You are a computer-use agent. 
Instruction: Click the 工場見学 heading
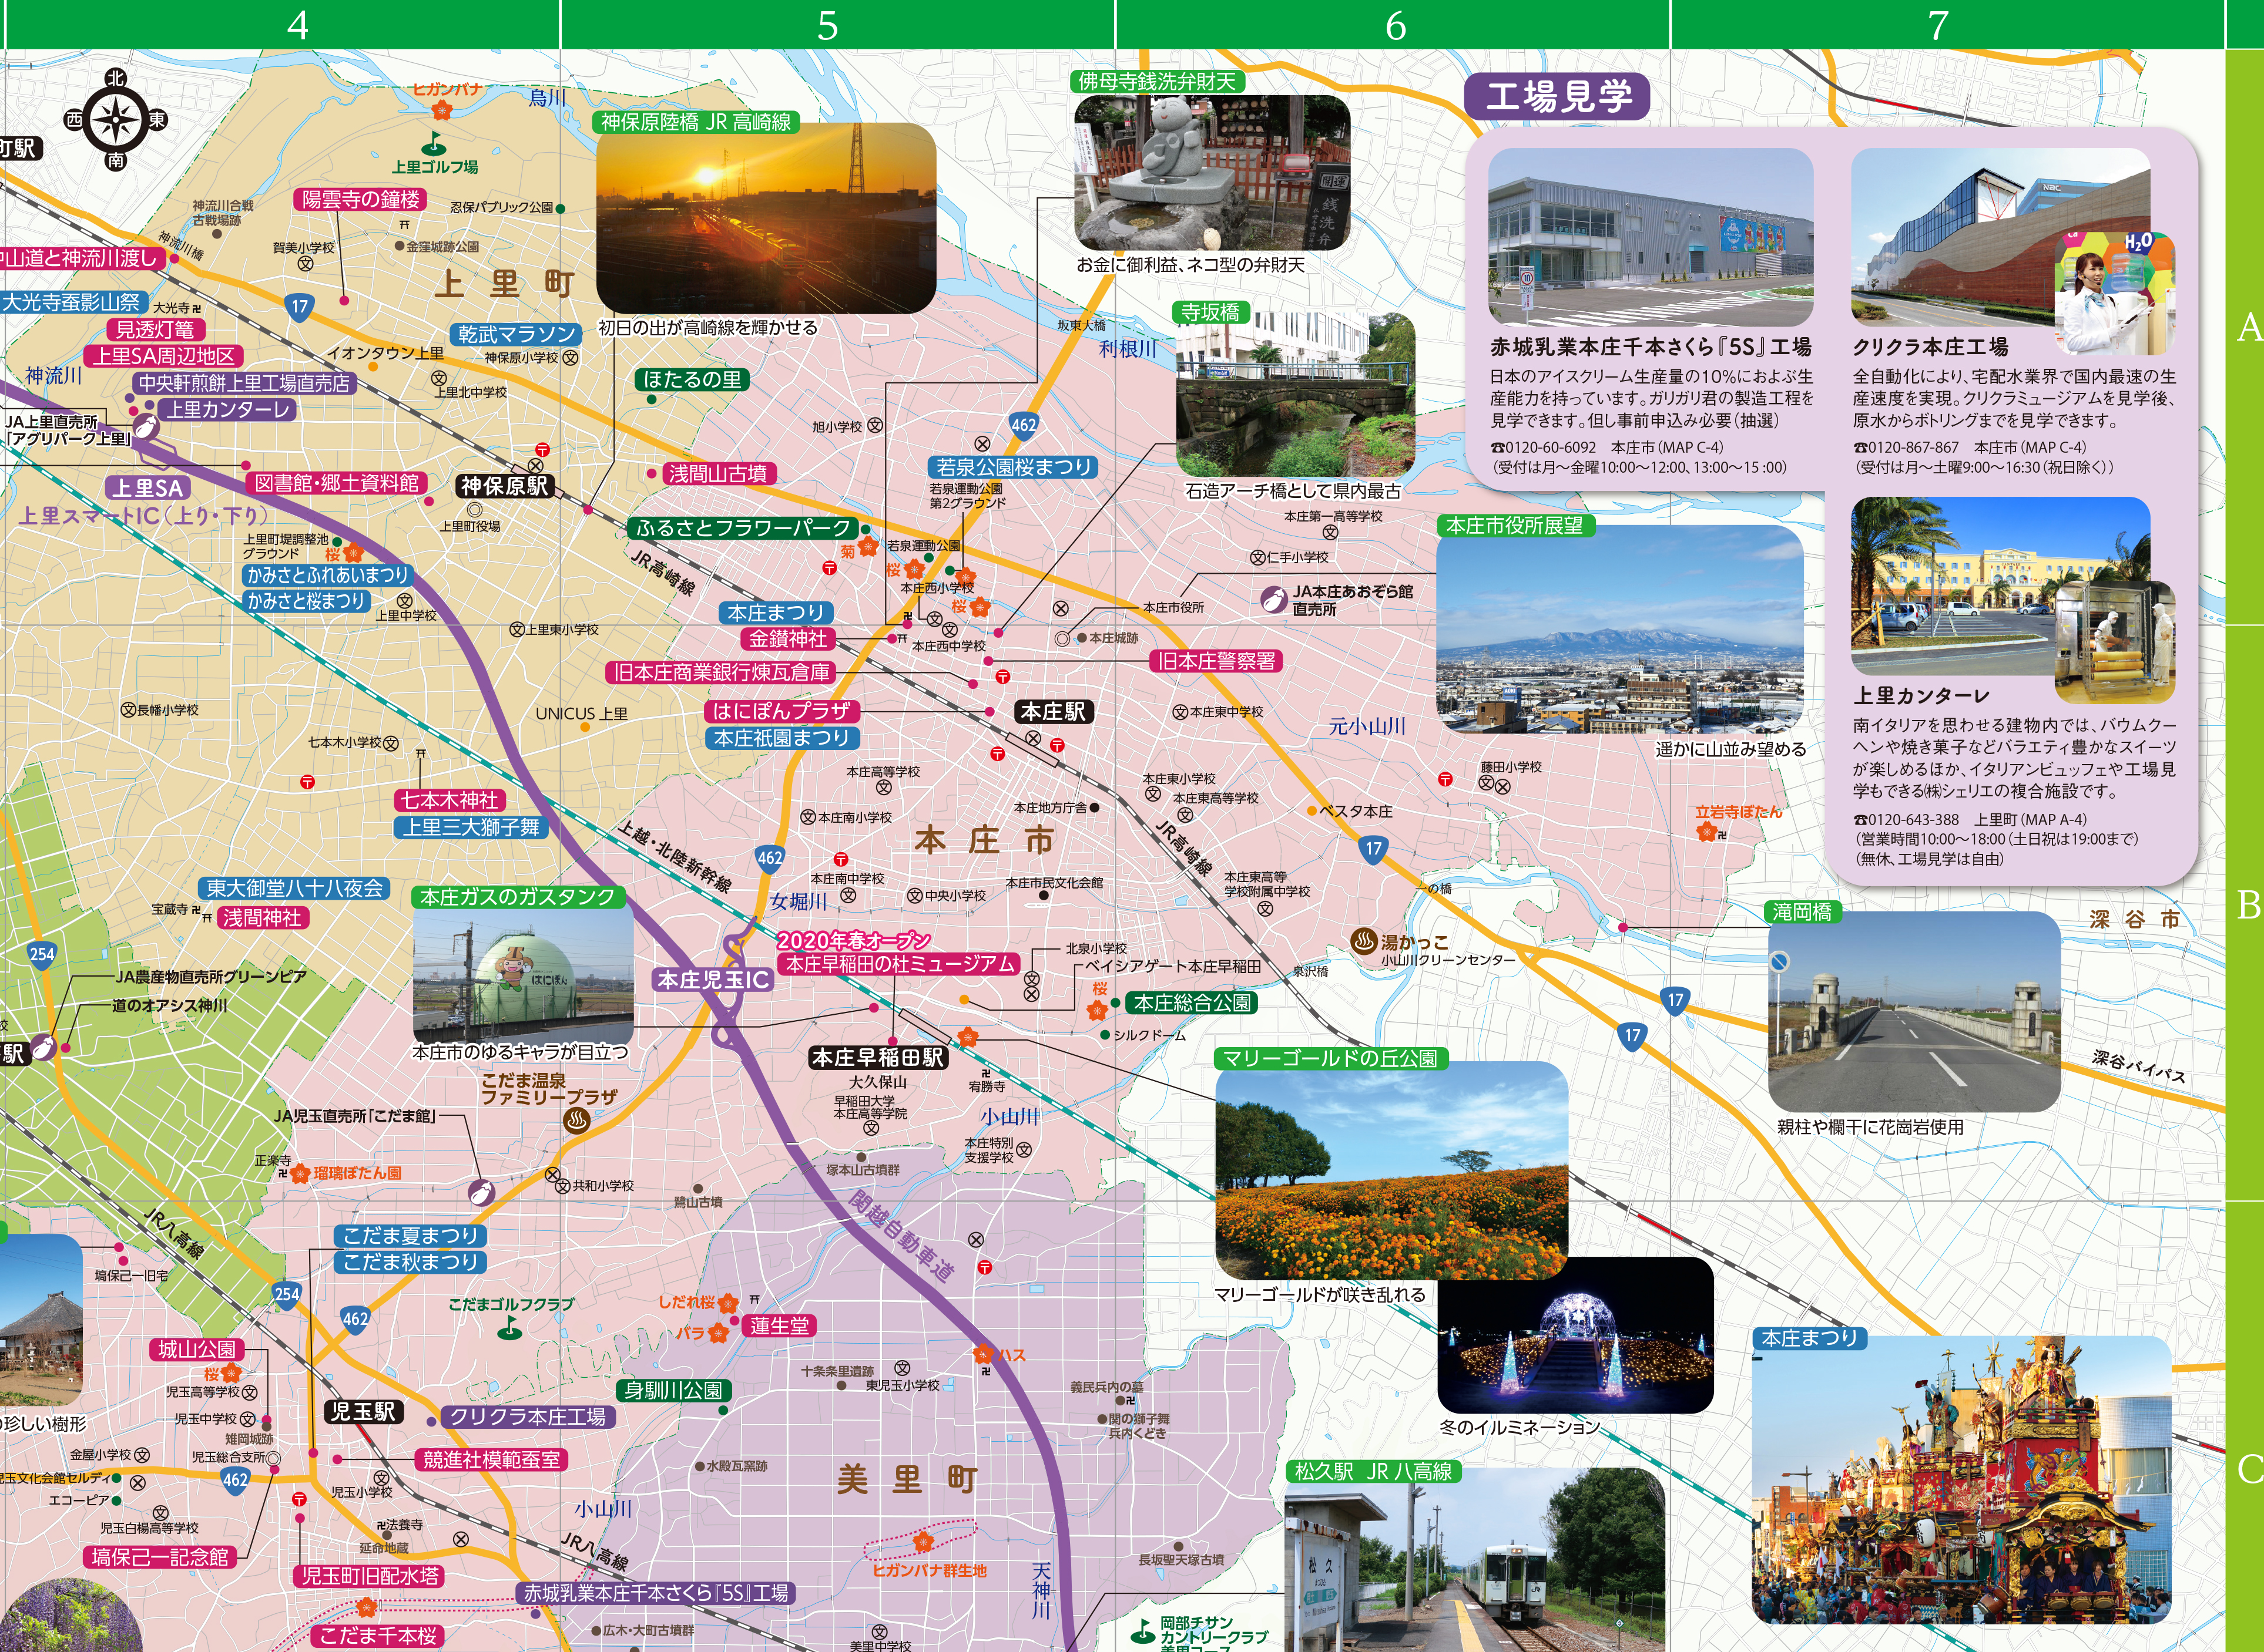[1557, 97]
